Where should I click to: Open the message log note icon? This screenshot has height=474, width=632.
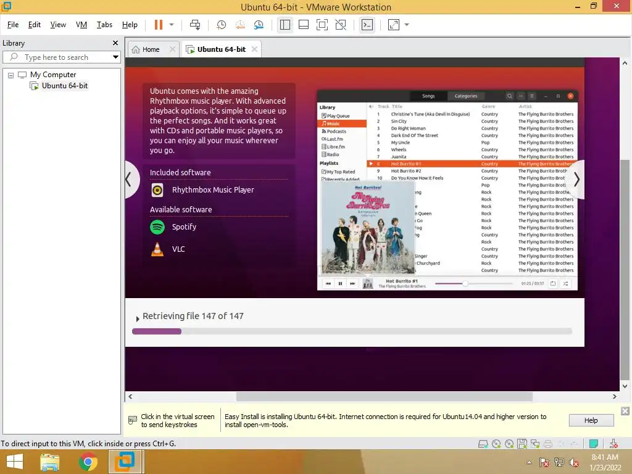click(x=593, y=444)
